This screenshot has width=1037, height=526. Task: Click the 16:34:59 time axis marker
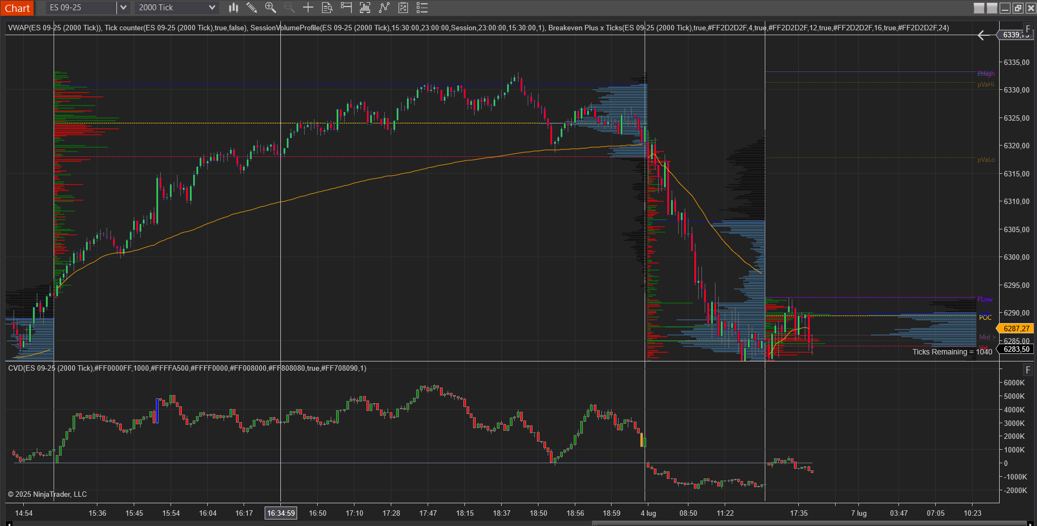pos(281,513)
